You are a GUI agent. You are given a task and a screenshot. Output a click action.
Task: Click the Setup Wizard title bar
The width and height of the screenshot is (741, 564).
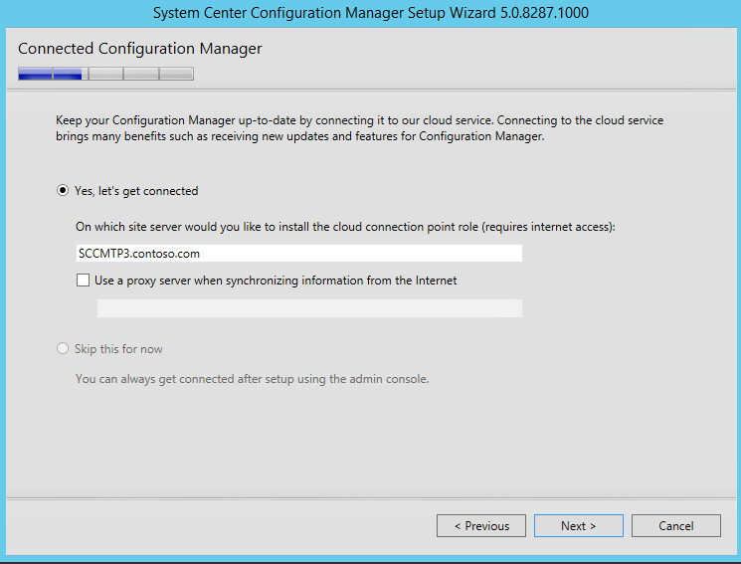(370, 13)
